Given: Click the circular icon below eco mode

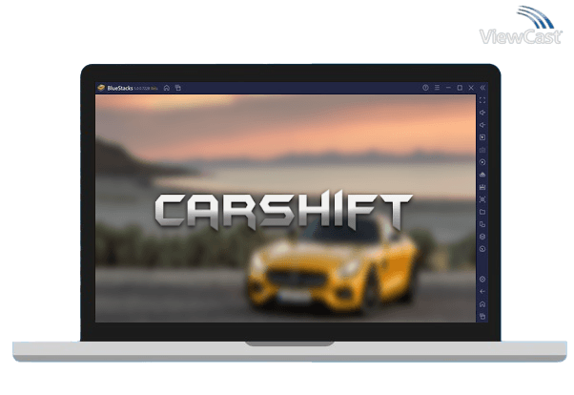Looking at the screenshot, I should pyautogui.click(x=482, y=249).
